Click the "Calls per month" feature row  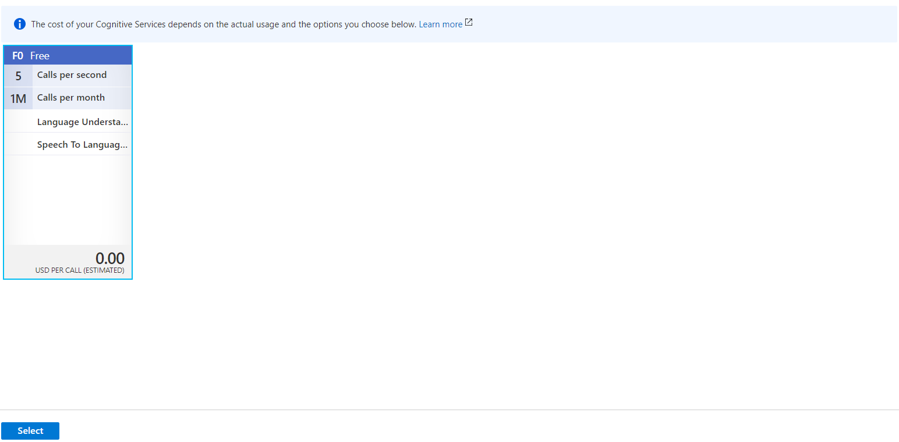pos(70,98)
